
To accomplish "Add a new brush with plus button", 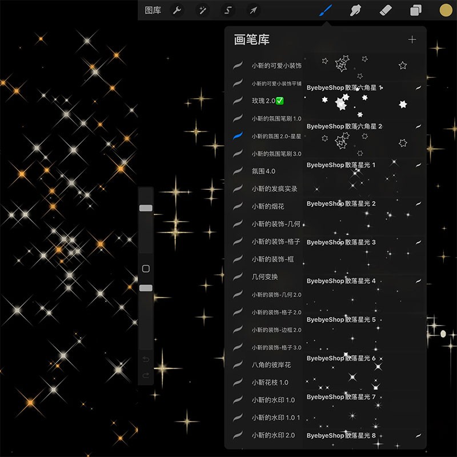I will [412, 39].
